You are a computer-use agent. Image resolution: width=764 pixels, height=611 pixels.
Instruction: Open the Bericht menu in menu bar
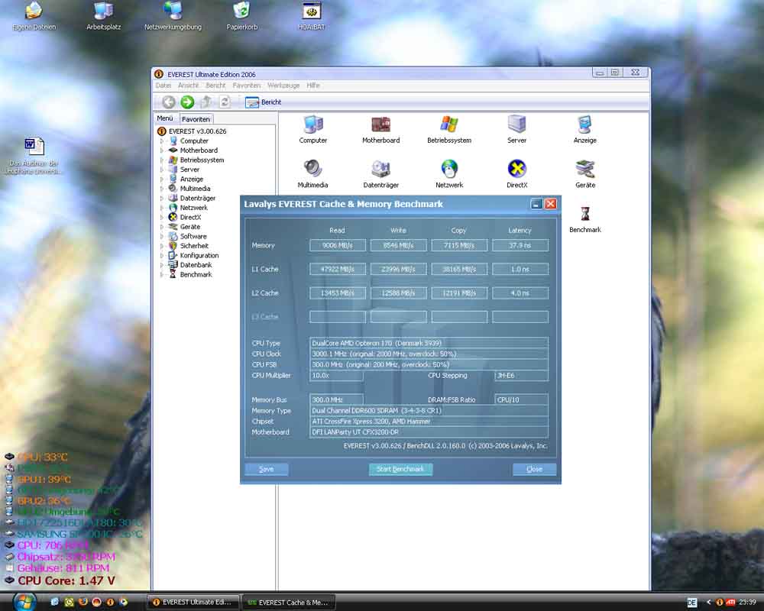[215, 86]
